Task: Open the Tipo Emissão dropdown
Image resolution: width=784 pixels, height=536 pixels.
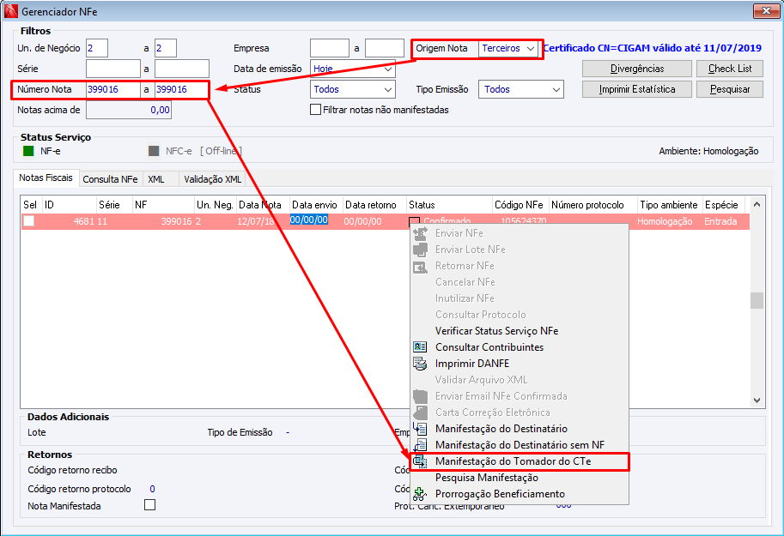Action: coord(521,89)
